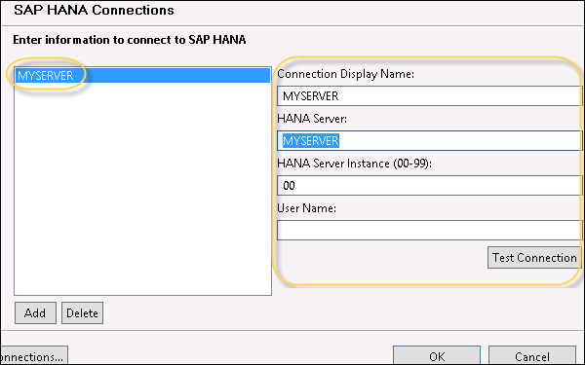Click the Test Connection button

click(x=534, y=257)
